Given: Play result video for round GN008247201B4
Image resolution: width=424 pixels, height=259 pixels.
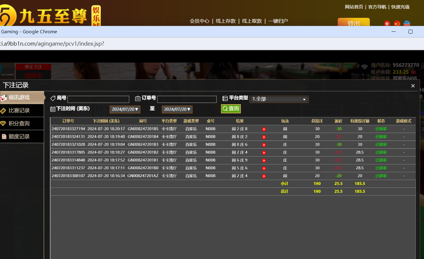Looking at the screenshot, I should tap(264, 137).
